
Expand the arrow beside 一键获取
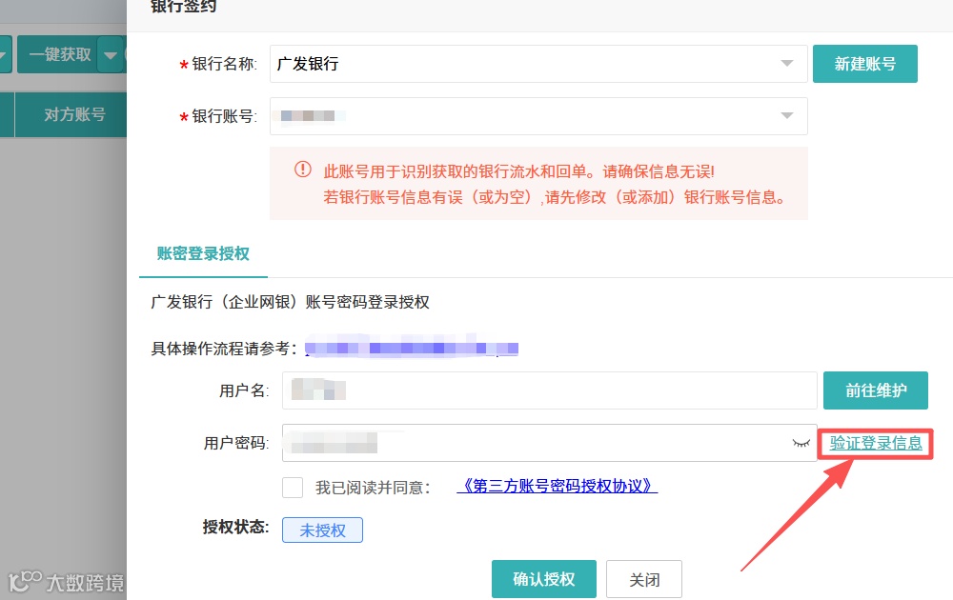pos(111,54)
